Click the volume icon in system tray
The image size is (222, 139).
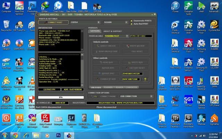[x=204, y=136]
